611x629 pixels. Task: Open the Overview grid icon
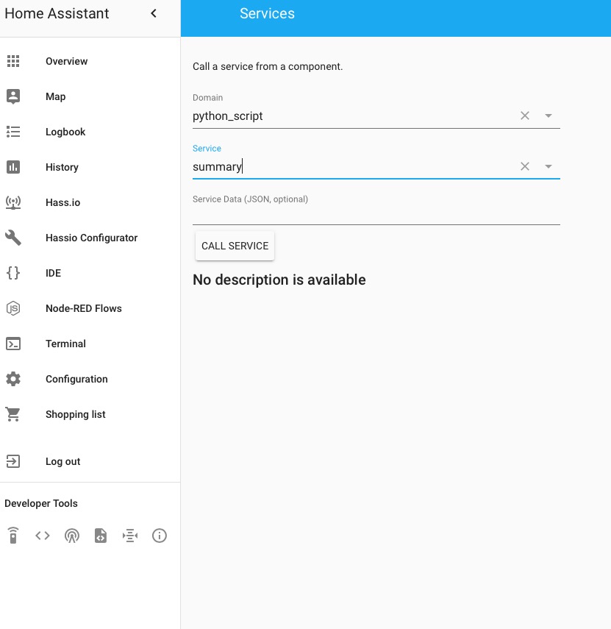[x=13, y=61]
